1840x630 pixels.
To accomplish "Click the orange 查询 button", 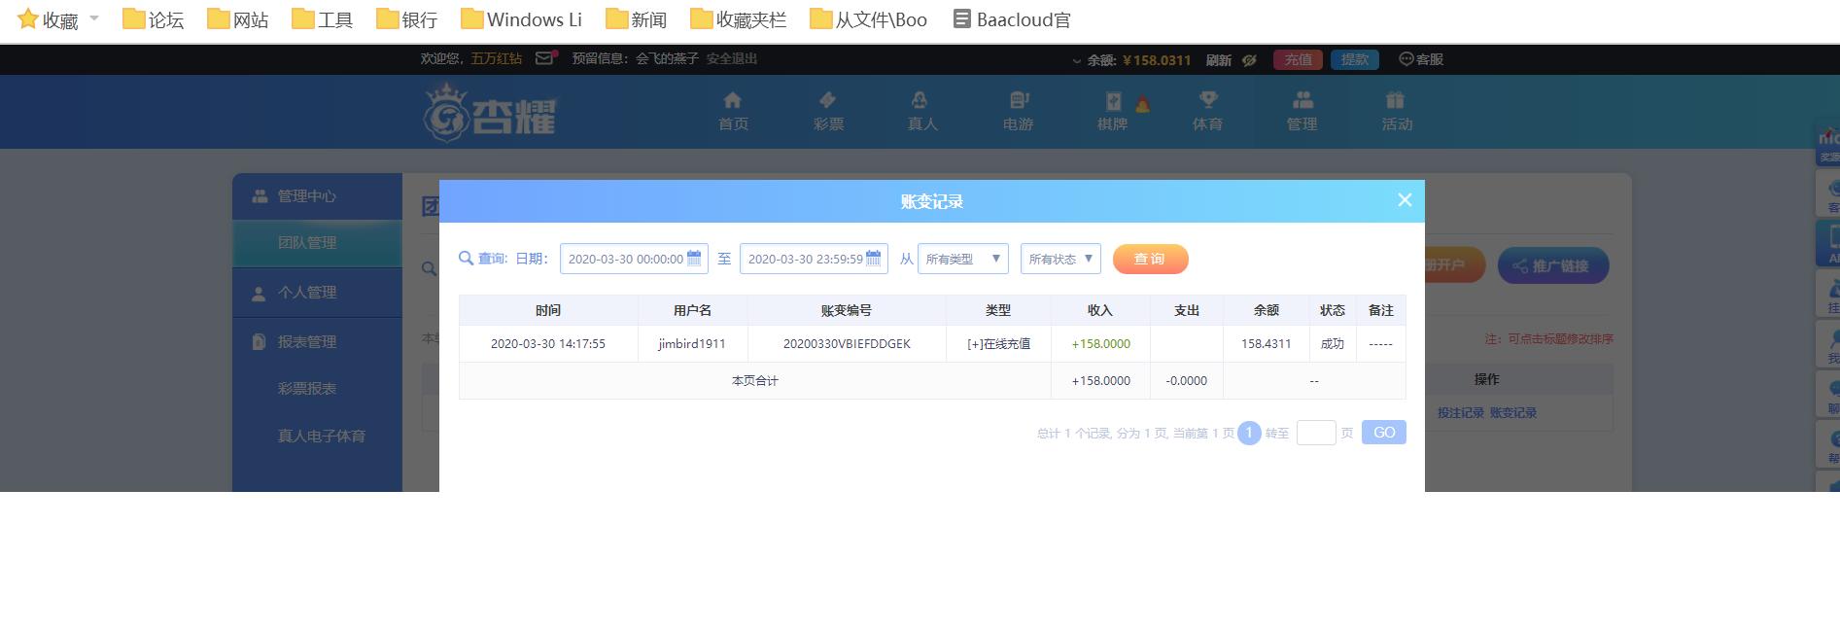I will [1150, 259].
